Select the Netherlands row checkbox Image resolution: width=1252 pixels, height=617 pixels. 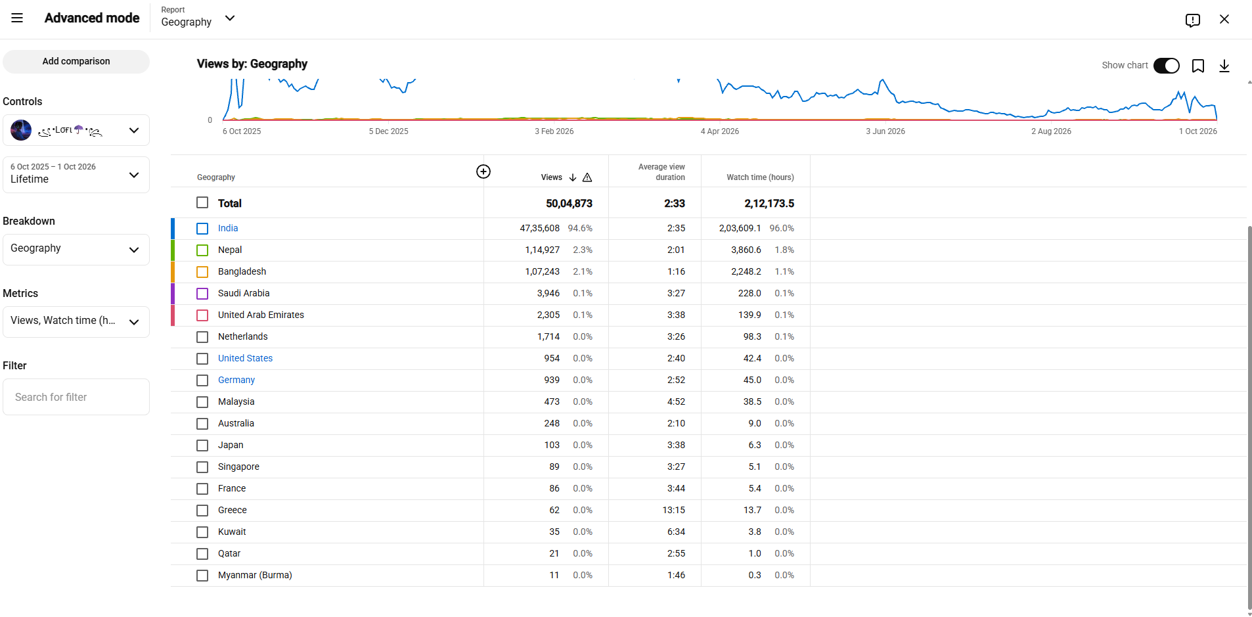click(202, 337)
